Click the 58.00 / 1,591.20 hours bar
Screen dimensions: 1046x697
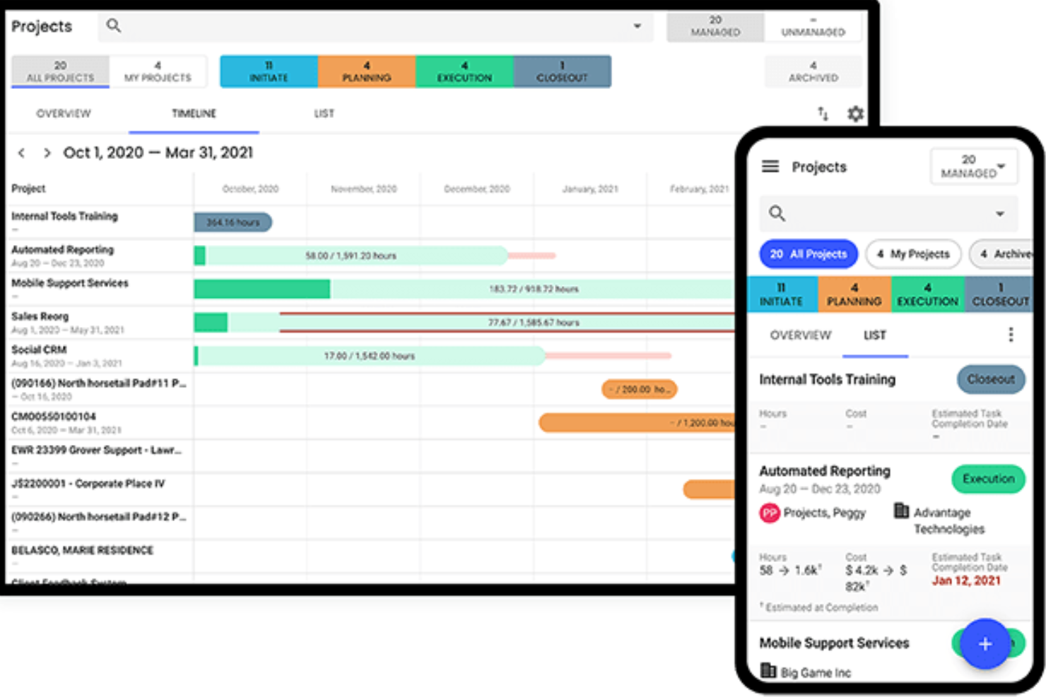click(351, 256)
